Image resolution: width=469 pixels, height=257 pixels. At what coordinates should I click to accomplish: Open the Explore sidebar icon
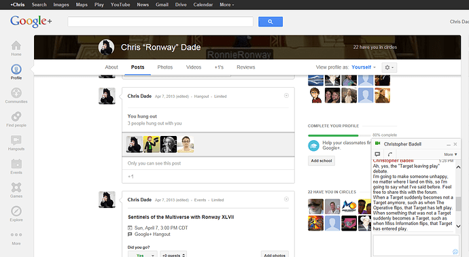click(x=16, y=213)
